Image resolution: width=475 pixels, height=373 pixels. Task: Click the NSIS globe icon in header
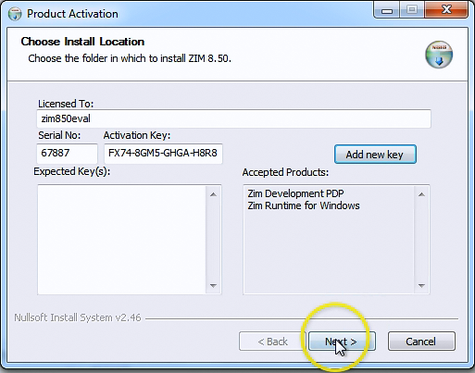point(439,55)
